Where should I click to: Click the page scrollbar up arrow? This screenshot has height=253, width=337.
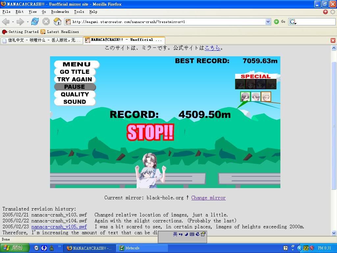point(334,48)
